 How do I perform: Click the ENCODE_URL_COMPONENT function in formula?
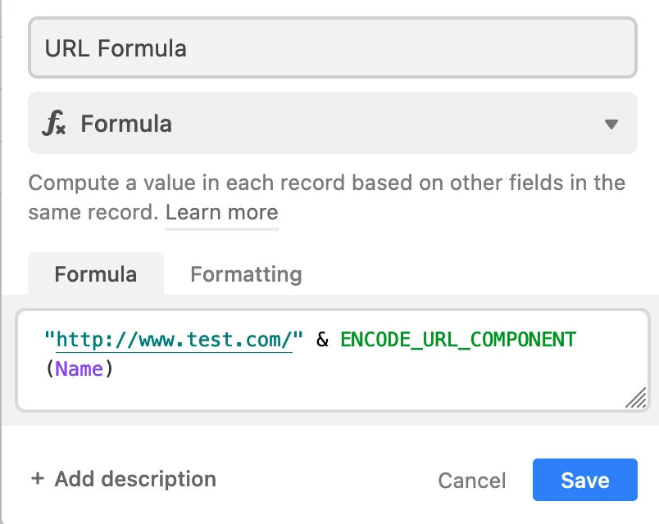(x=458, y=340)
